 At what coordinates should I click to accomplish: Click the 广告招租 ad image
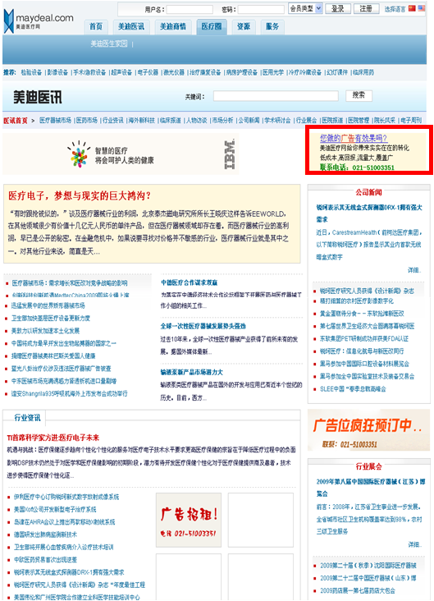(189, 520)
